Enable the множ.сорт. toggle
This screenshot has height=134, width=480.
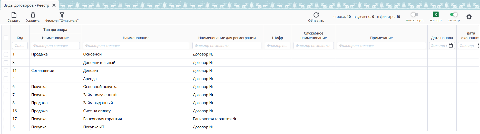pyautogui.click(x=414, y=15)
